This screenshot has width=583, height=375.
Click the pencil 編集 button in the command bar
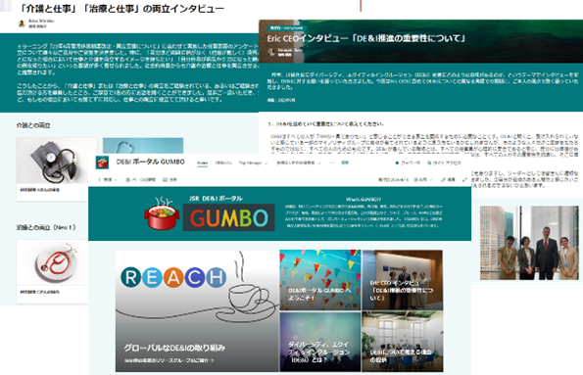[x=448, y=179]
